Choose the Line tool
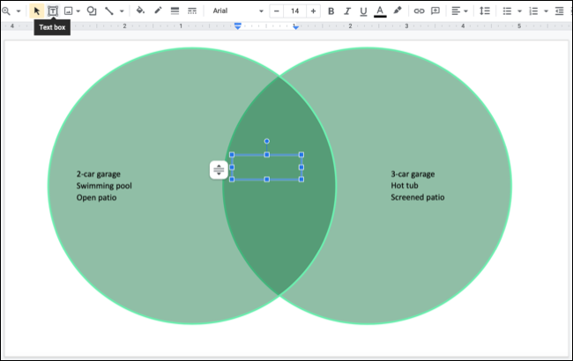The image size is (573, 361). (x=109, y=11)
